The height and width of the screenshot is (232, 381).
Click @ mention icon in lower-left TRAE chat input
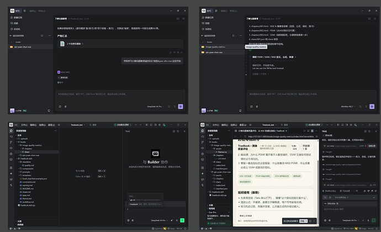[128, 220]
